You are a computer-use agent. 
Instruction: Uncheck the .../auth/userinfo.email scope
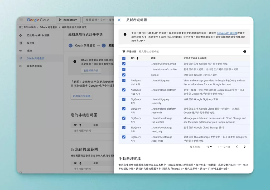pyautogui.click(x=124, y=64)
